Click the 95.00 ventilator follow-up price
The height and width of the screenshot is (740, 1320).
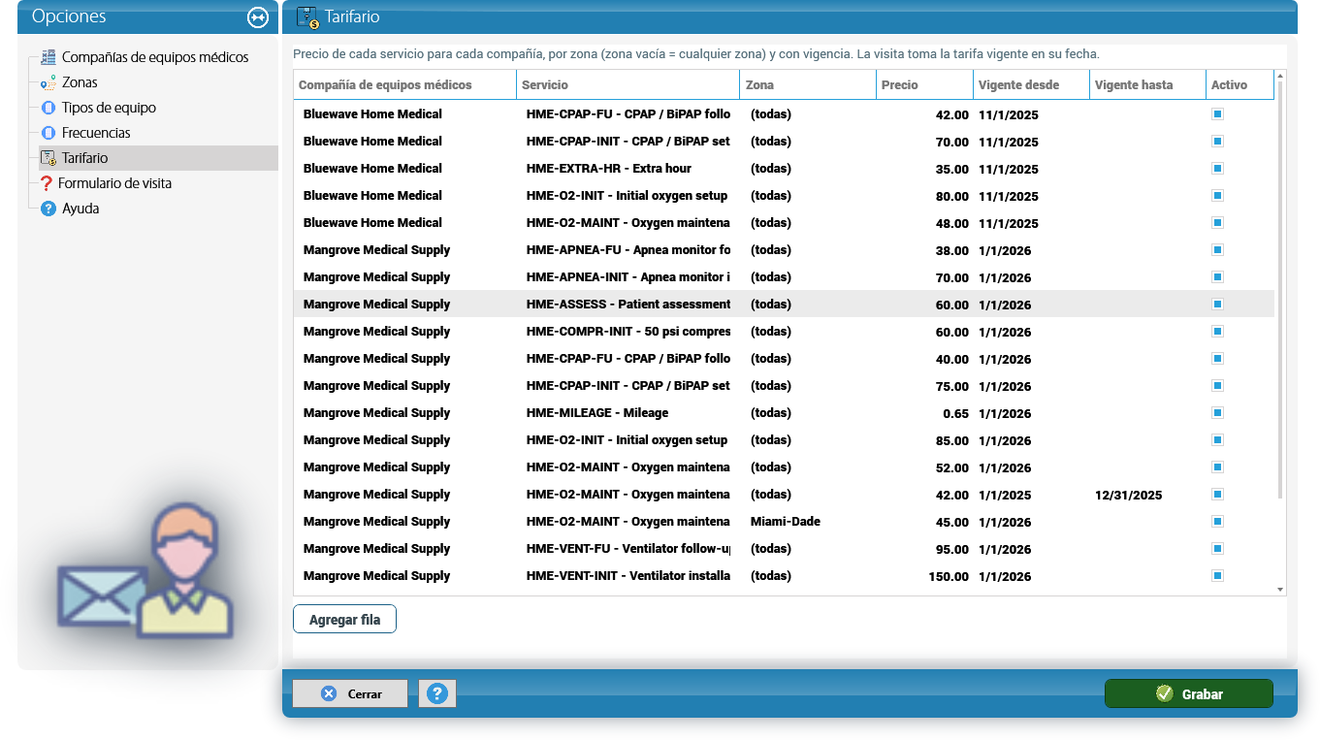pos(924,549)
